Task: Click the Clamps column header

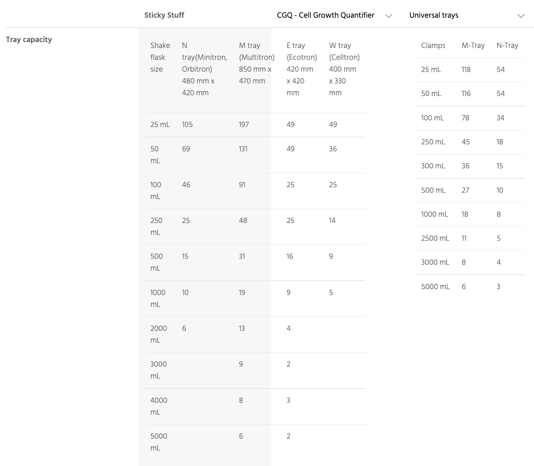Action: click(x=433, y=45)
